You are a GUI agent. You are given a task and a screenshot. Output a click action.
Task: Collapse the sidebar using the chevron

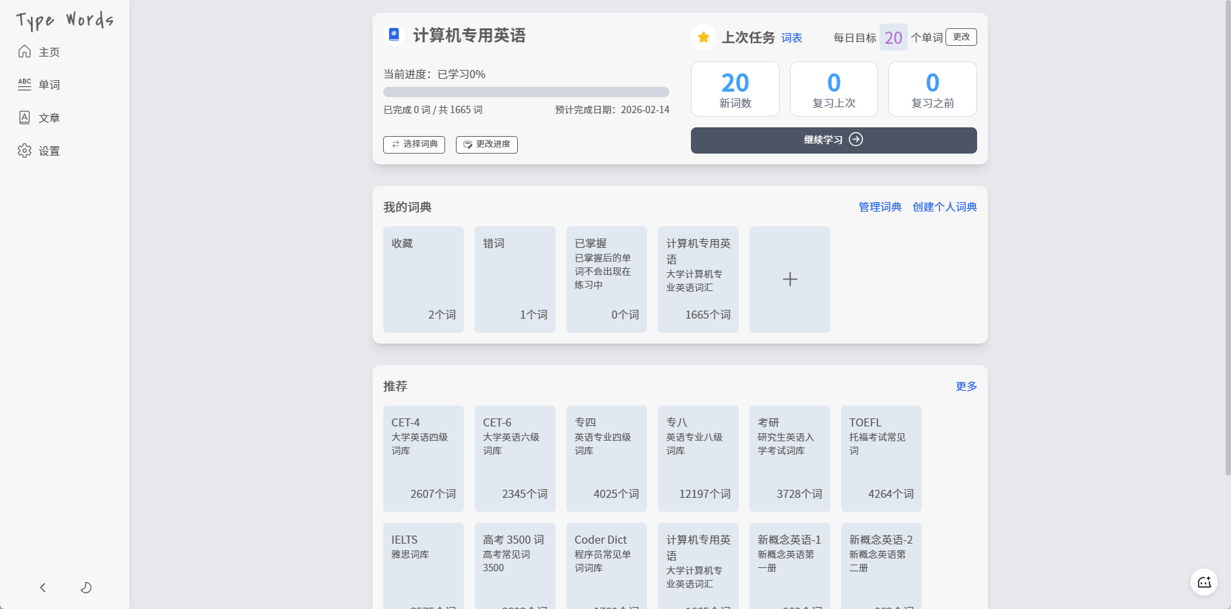point(42,587)
